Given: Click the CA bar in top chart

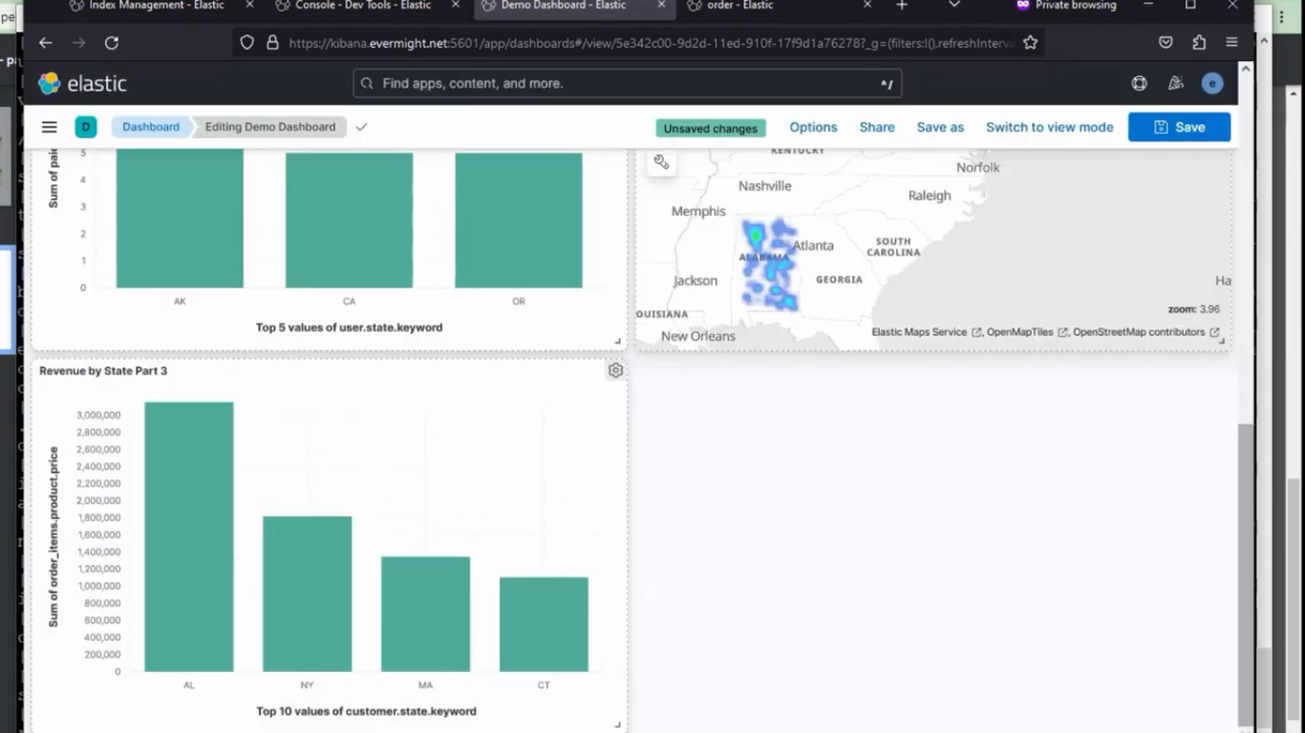Looking at the screenshot, I should coord(349,220).
